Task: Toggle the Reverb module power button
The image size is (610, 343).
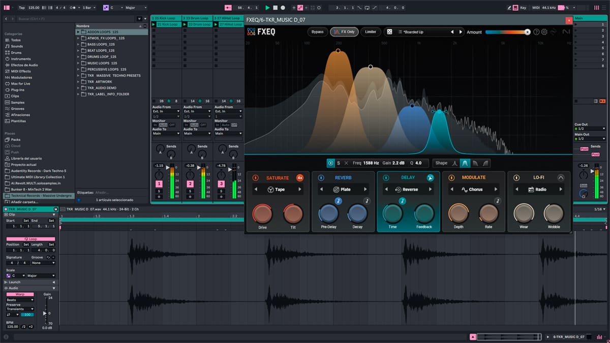Action: 321,178
